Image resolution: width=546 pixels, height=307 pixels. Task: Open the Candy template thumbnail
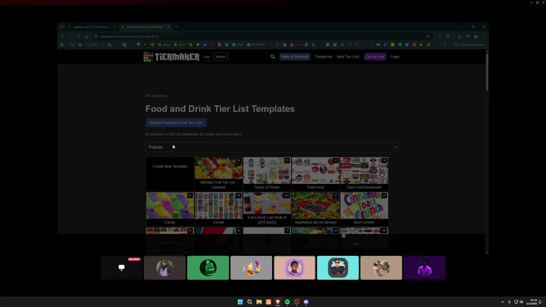(x=170, y=209)
